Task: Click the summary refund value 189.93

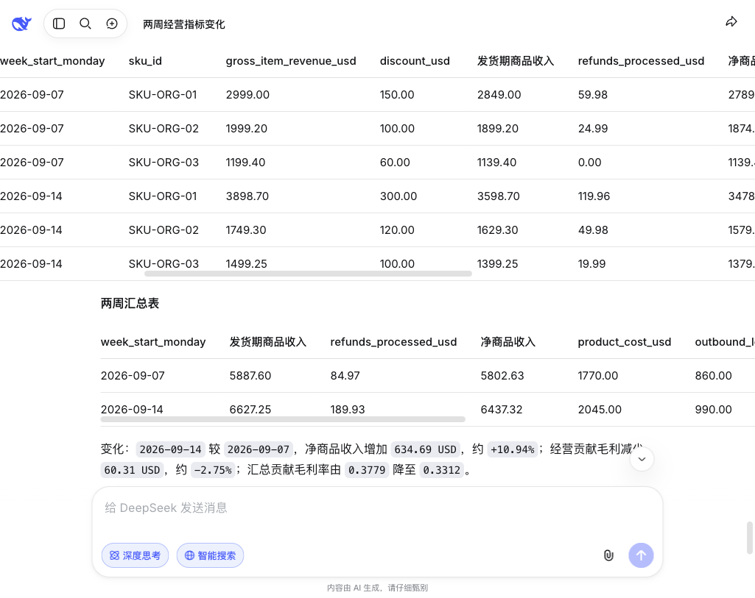Action: tap(347, 409)
